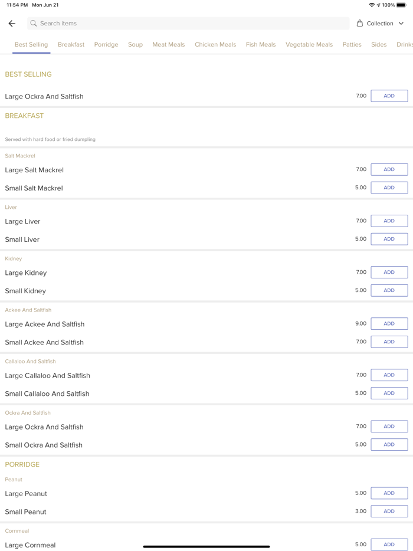Viewport: 413px width, 551px height.
Task: Add Large Salt Mackrel to order
Action: (x=389, y=170)
